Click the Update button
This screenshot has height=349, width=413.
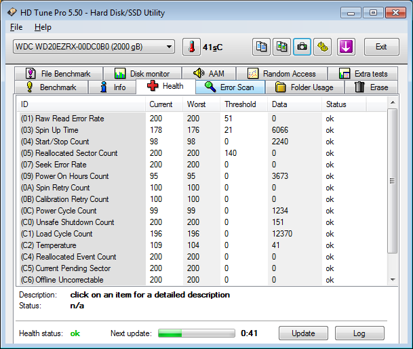(x=303, y=333)
